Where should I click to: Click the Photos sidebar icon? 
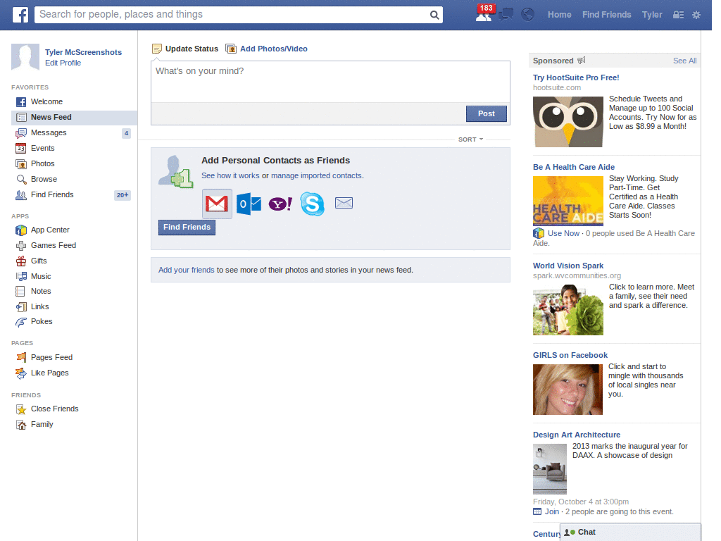click(x=20, y=163)
